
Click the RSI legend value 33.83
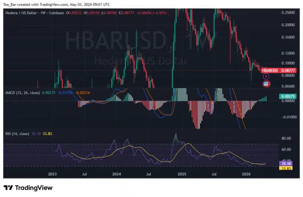click(47, 134)
